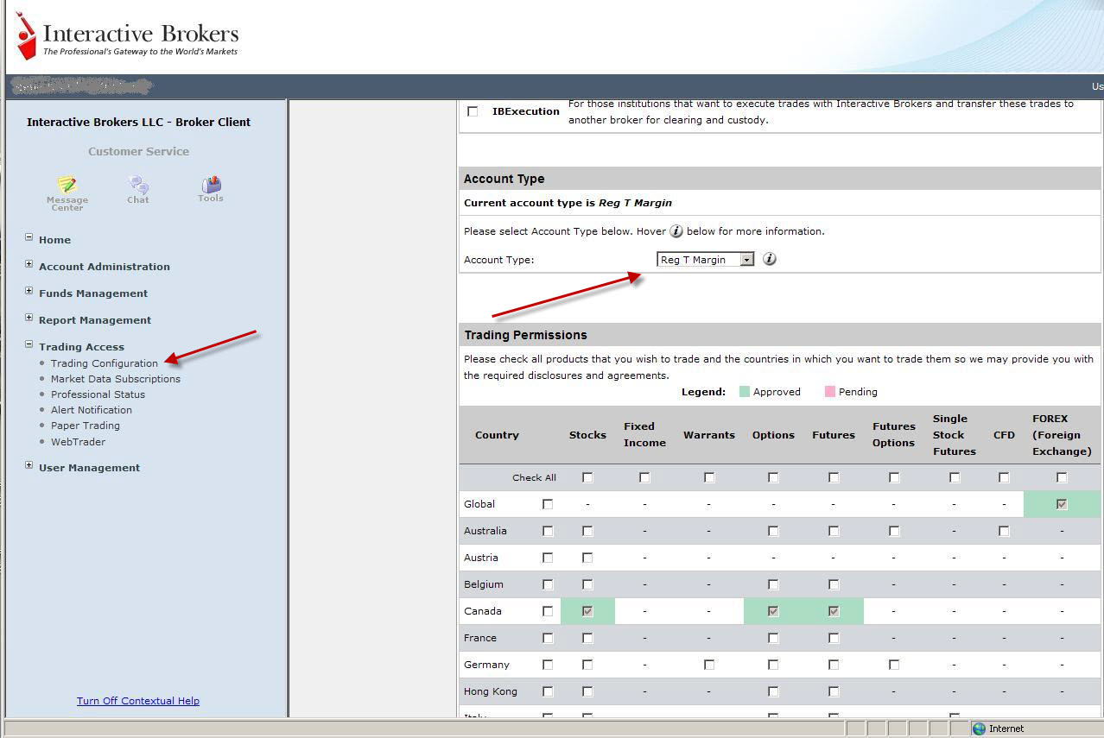Toggle the Canada Options checkbox
This screenshot has height=738, width=1104.
click(773, 611)
